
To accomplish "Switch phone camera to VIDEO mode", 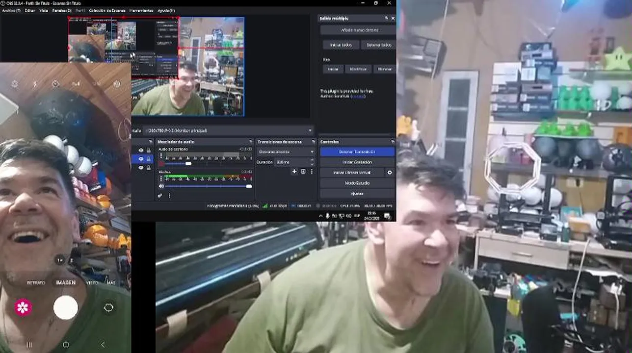I will click(x=92, y=283).
